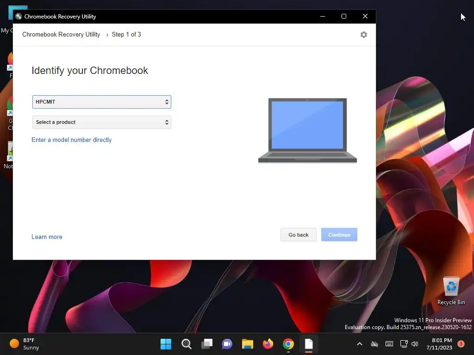Open Google Chrome from the taskbar
Viewport: 474px width, 355px height.
pyautogui.click(x=288, y=344)
